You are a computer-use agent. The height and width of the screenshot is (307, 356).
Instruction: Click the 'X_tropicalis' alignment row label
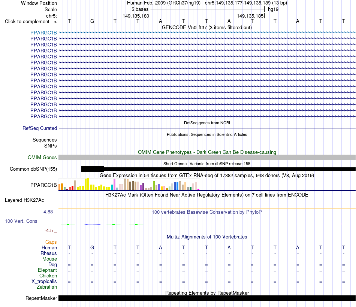tap(44, 282)
